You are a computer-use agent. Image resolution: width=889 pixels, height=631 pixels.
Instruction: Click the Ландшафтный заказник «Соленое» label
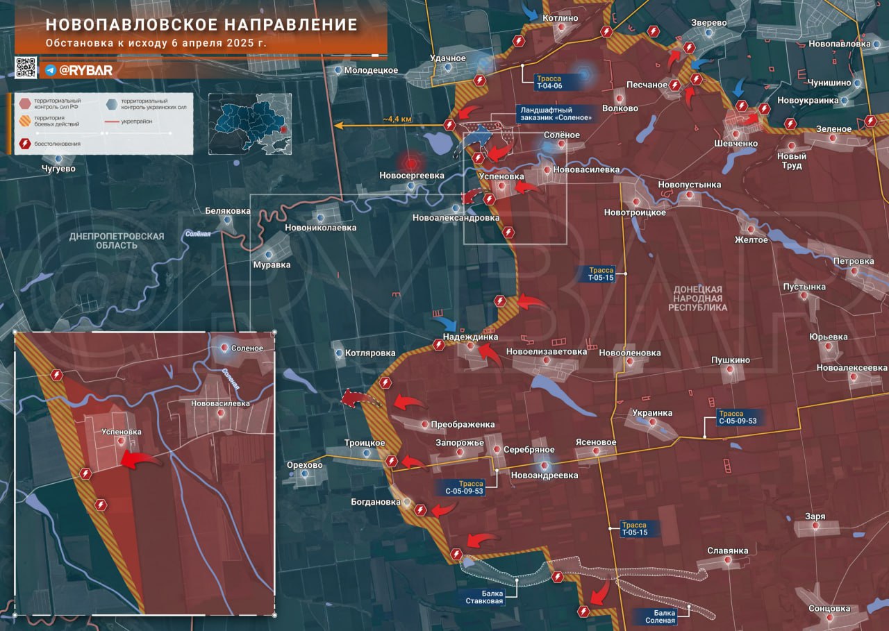tap(558, 114)
